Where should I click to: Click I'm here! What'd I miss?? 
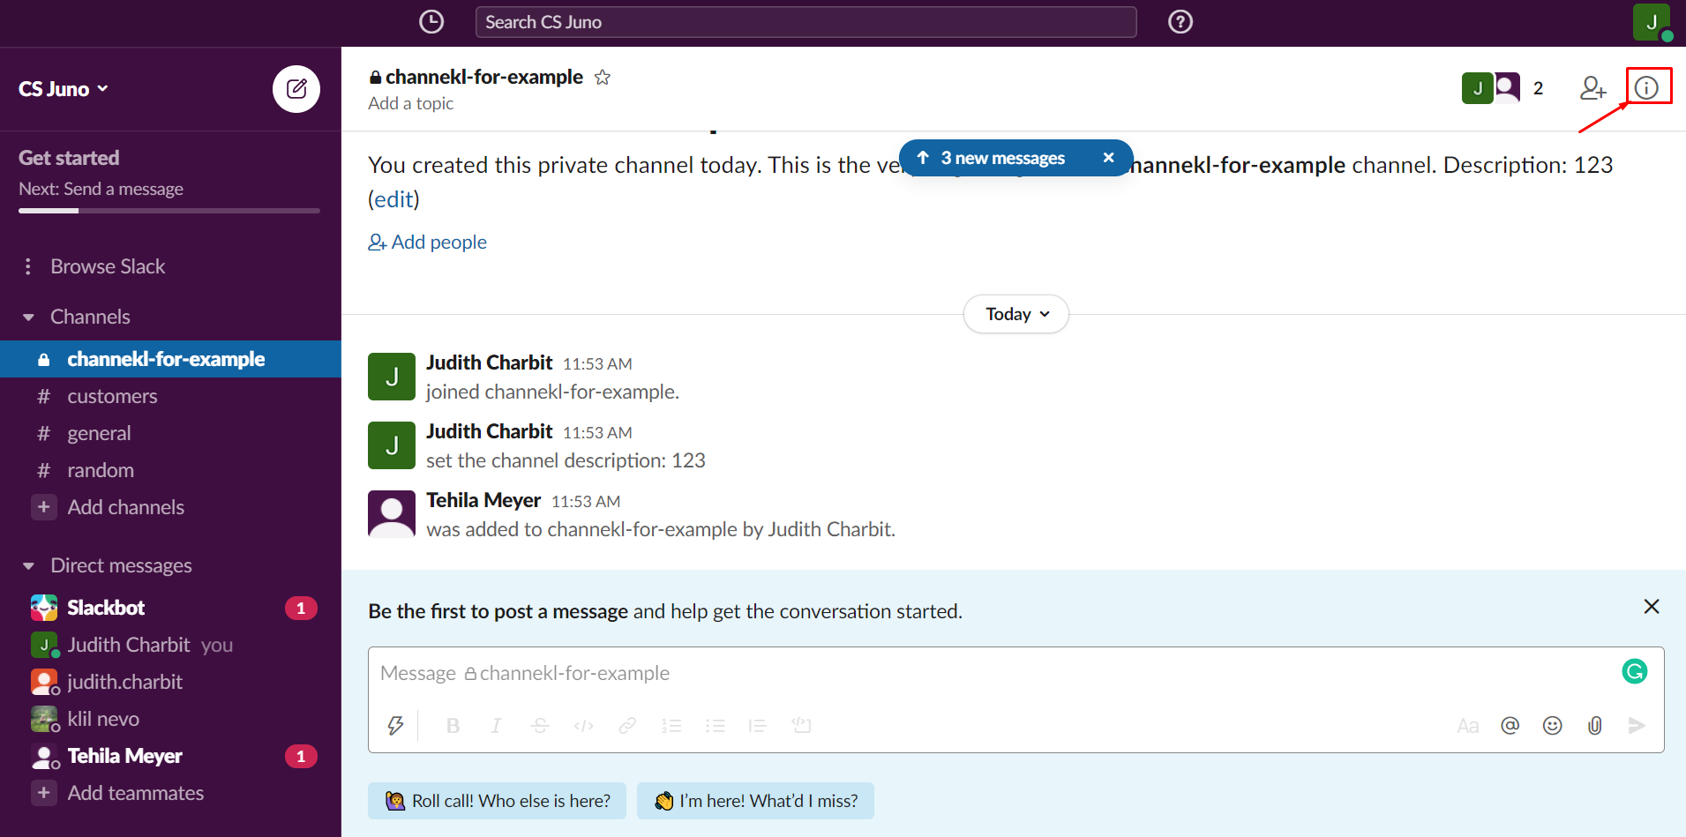coord(755,801)
